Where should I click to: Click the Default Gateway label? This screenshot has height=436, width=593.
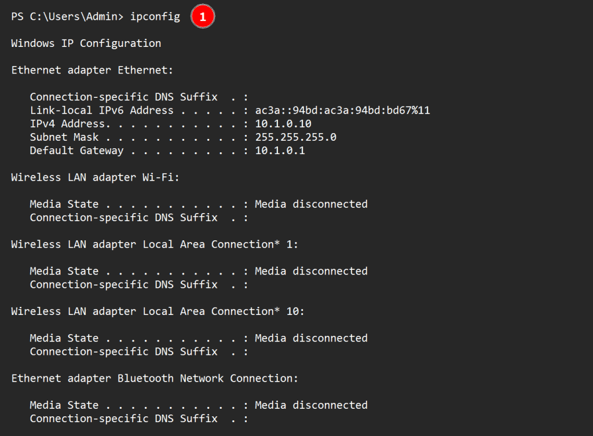[x=76, y=151]
